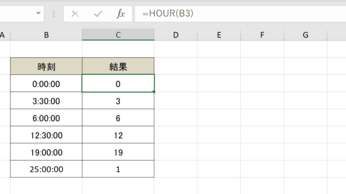Viewport: 346px width, 194px height.
Task: Select cell containing 12:30:00
Action: point(46,135)
